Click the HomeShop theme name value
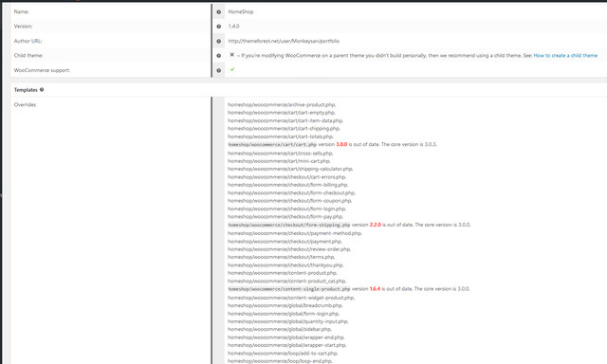Screen dimensions: 607x364 241,12
